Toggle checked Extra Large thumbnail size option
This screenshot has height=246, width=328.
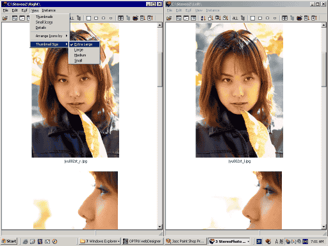click(84, 44)
